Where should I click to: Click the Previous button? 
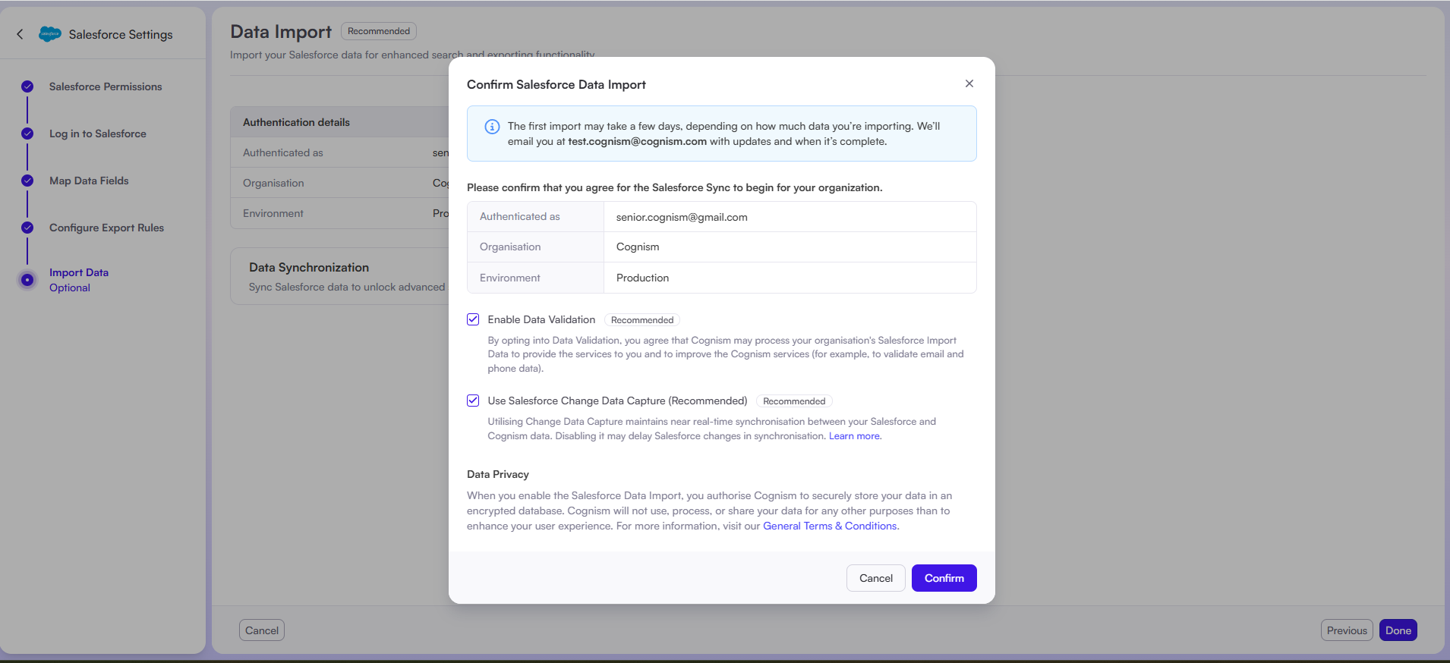coord(1346,630)
